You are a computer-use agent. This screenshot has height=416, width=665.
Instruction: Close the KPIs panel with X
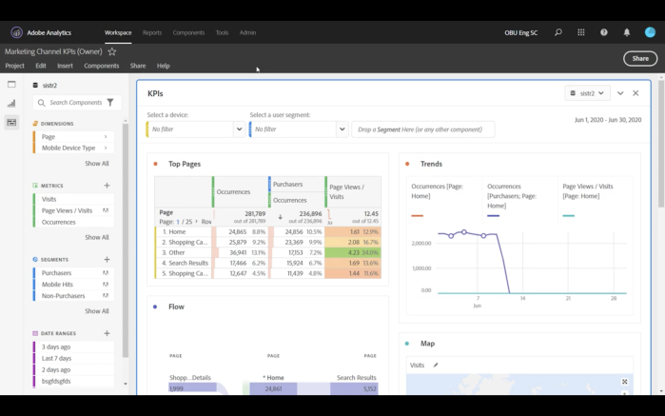636,93
